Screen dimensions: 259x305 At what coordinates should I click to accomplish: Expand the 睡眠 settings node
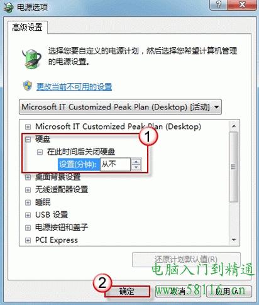[28, 202]
